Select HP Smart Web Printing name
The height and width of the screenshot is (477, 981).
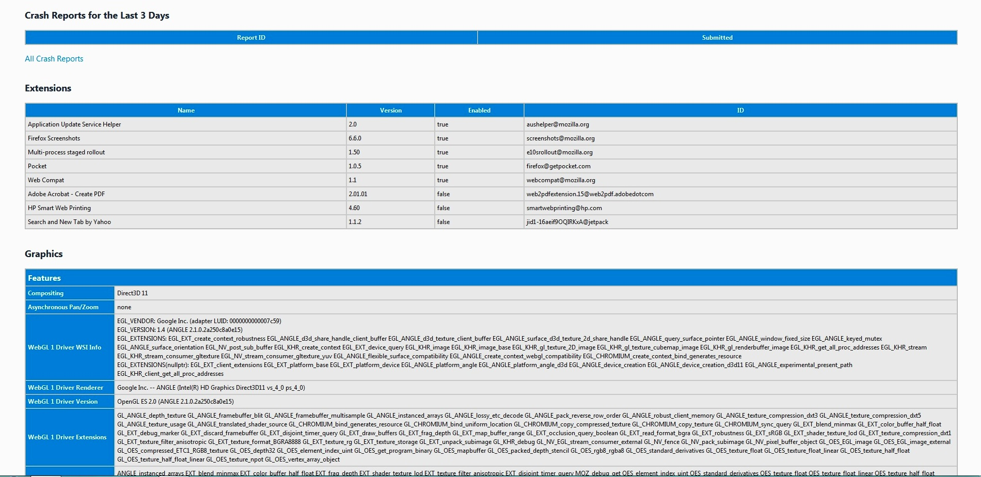59,208
